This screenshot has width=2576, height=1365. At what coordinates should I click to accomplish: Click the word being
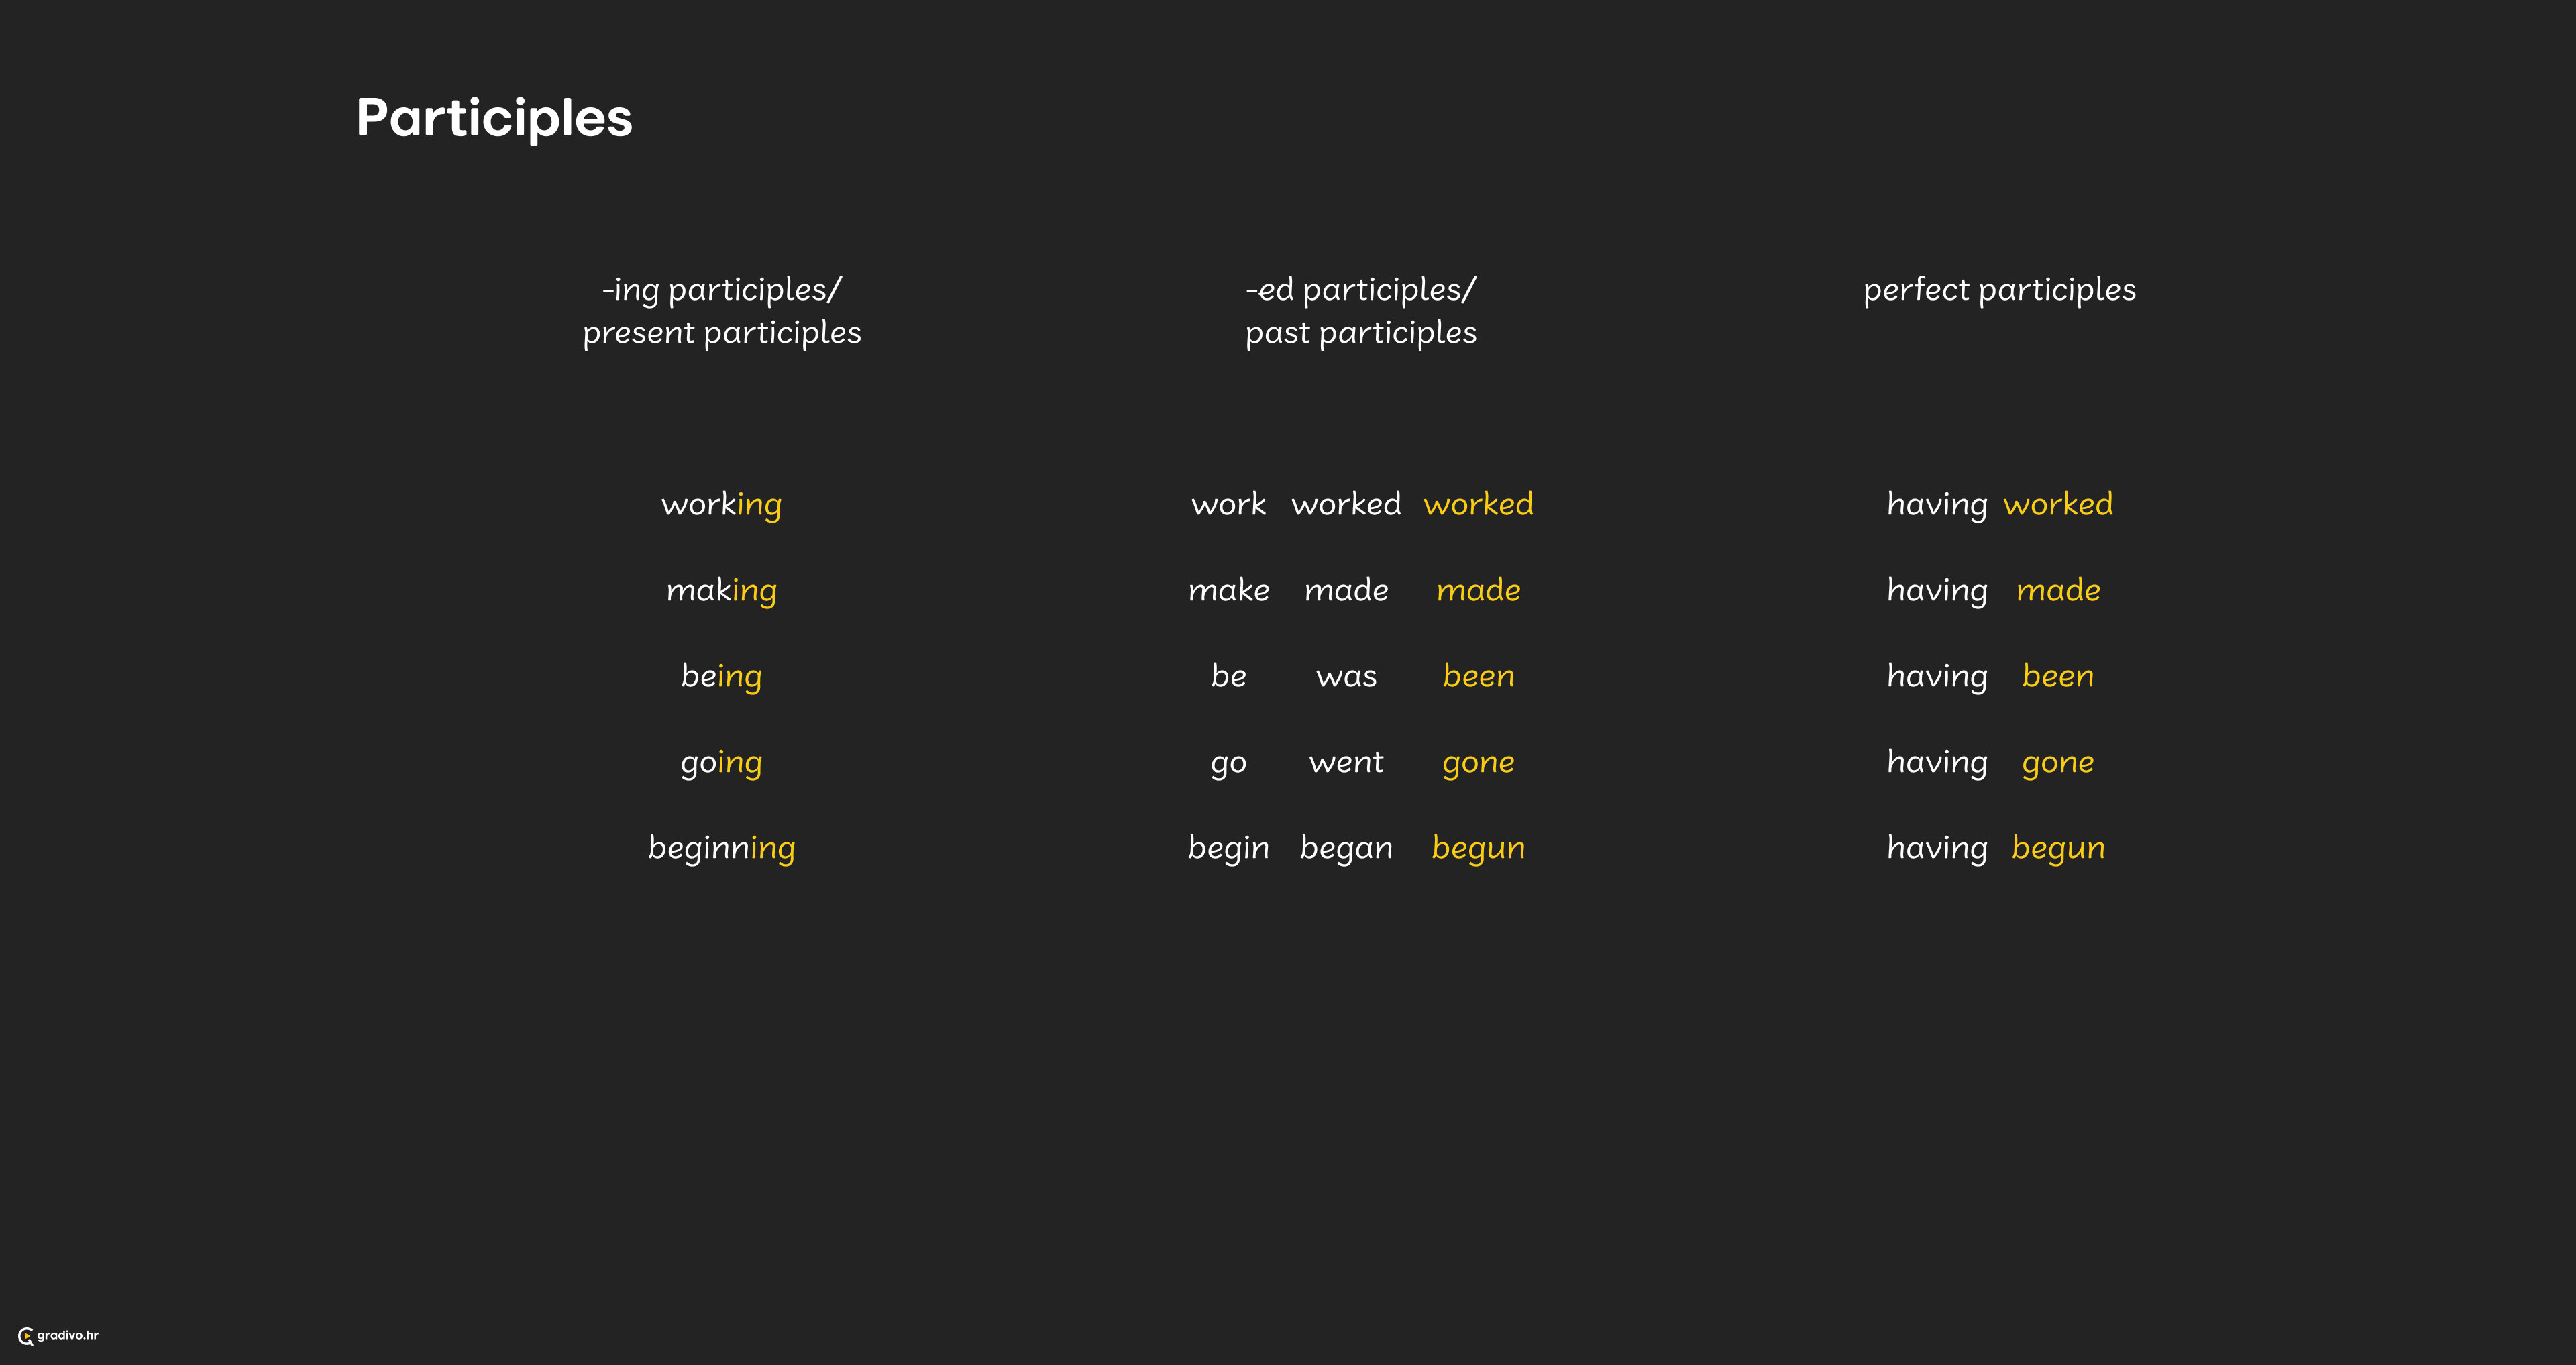722,677
